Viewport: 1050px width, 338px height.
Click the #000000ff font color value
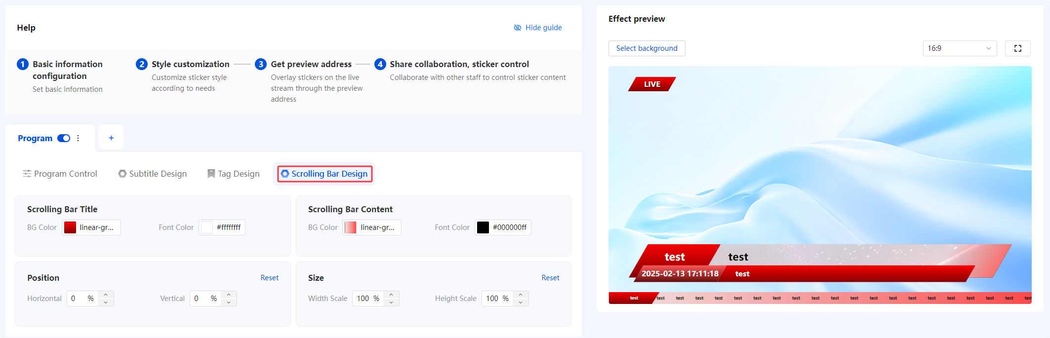point(510,227)
